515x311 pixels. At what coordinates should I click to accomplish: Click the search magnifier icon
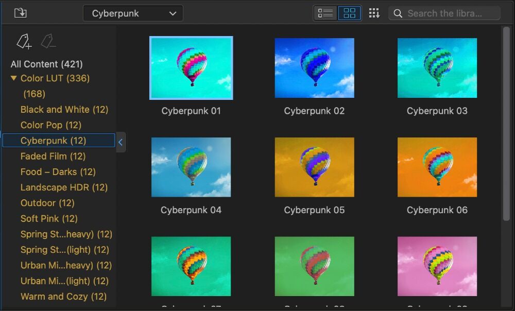tap(398, 13)
